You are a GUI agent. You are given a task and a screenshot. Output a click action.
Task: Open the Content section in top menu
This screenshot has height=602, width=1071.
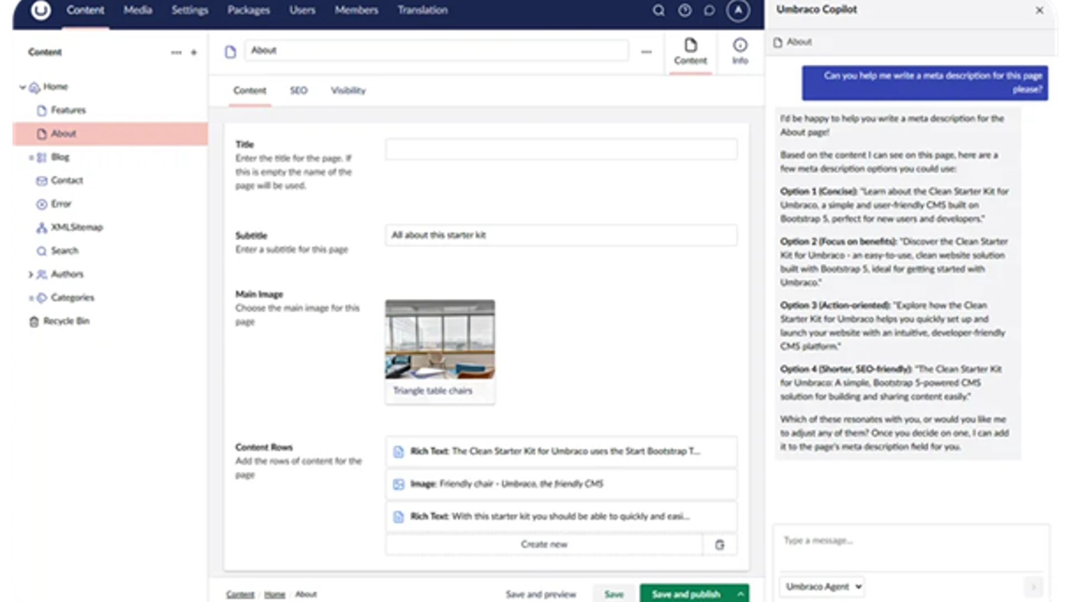click(85, 10)
